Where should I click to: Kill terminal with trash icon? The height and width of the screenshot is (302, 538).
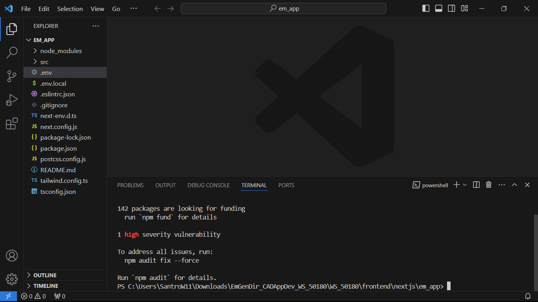click(489, 185)
